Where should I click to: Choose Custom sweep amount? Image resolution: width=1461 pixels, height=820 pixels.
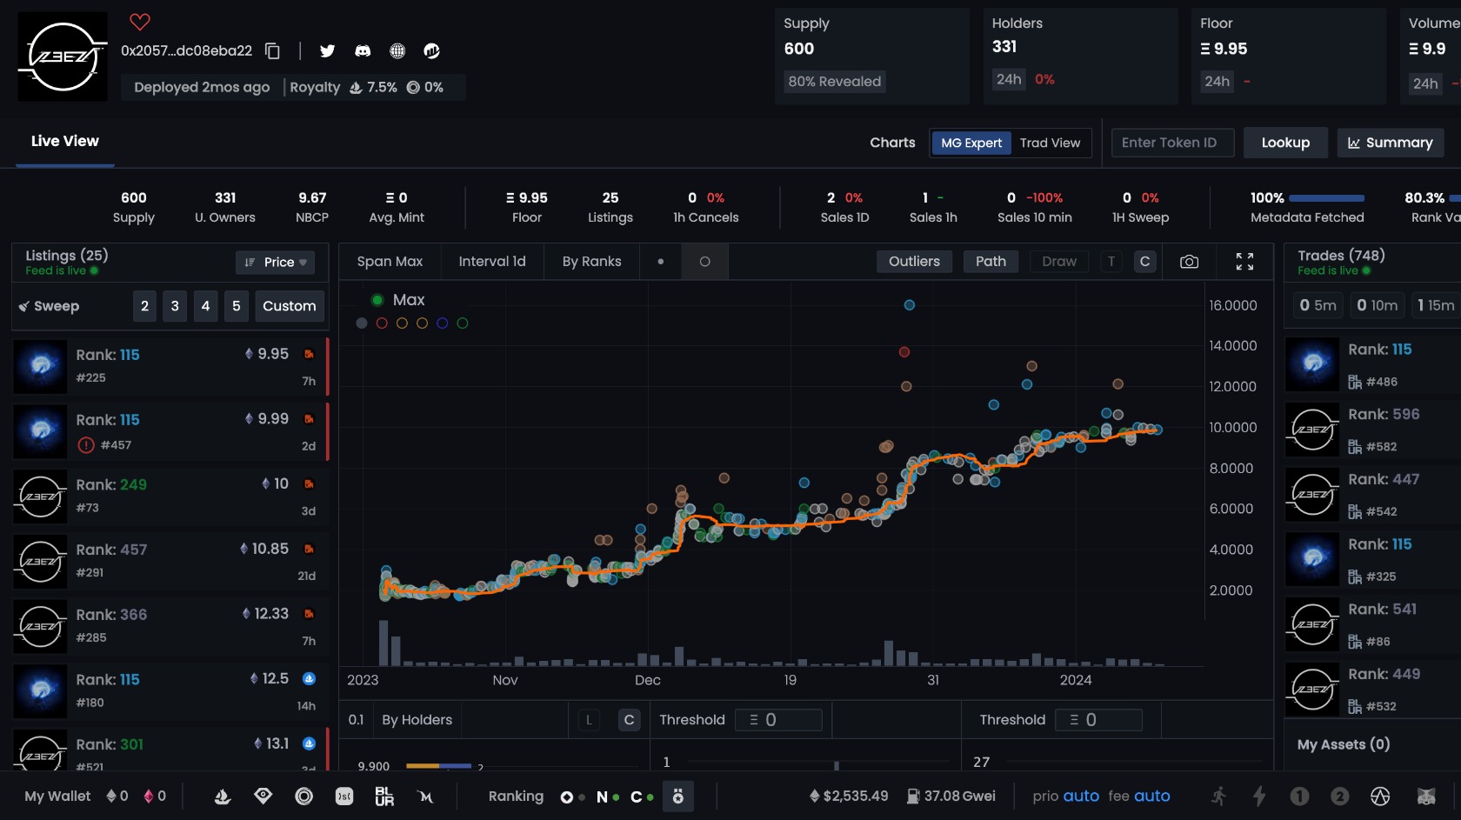pos(289,306)
